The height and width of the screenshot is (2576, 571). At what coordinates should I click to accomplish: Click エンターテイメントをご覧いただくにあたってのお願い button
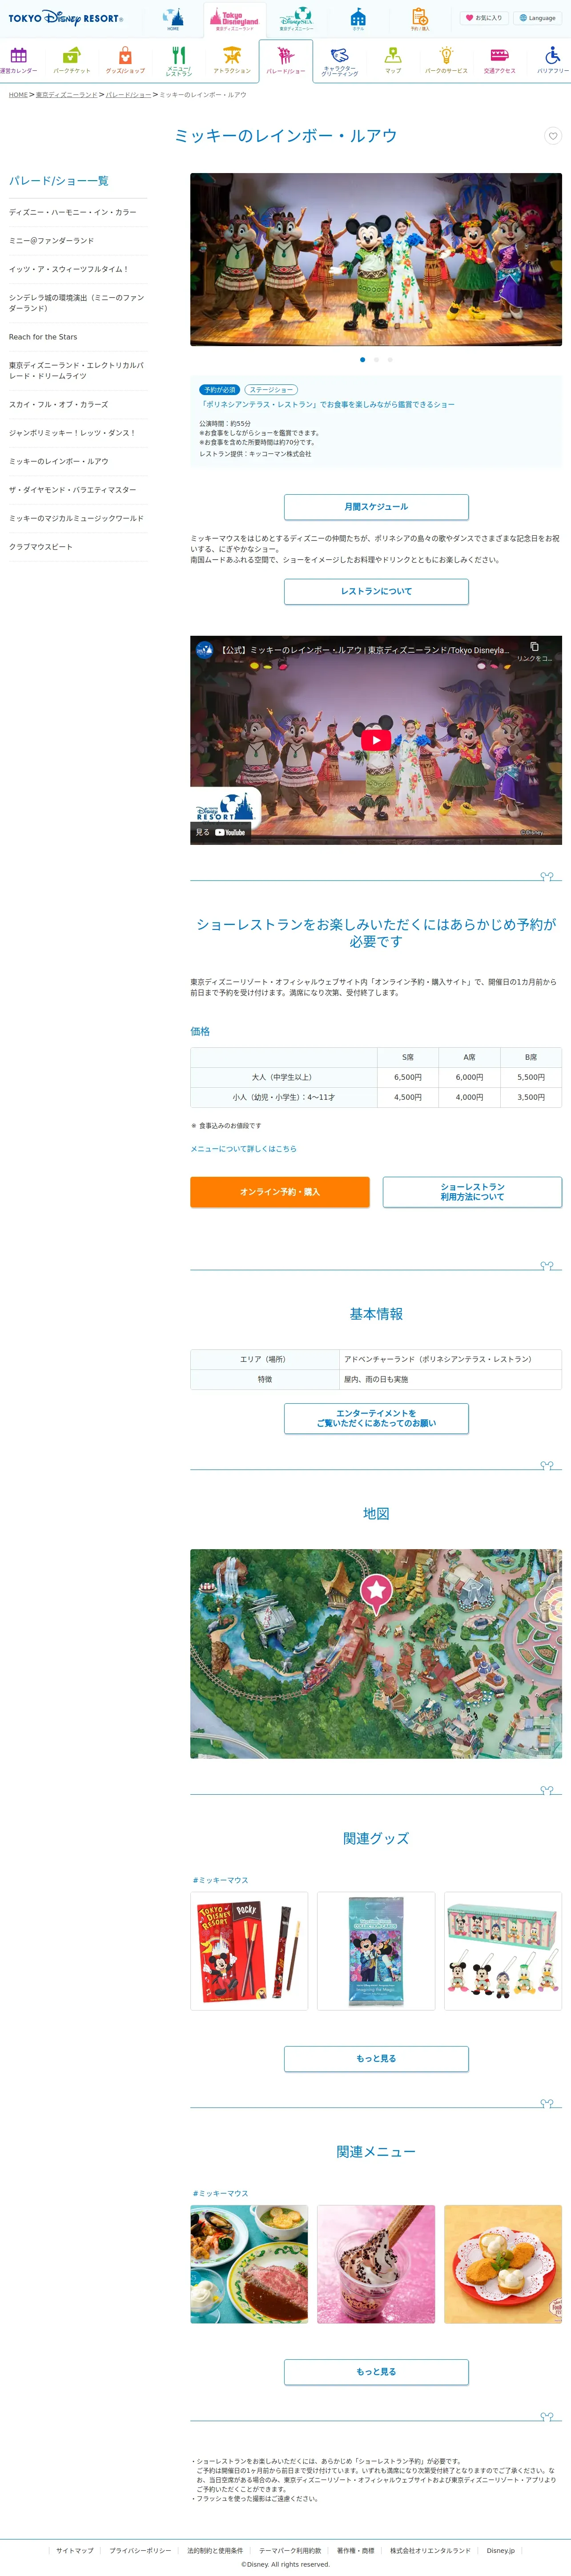pos(376,1418)
